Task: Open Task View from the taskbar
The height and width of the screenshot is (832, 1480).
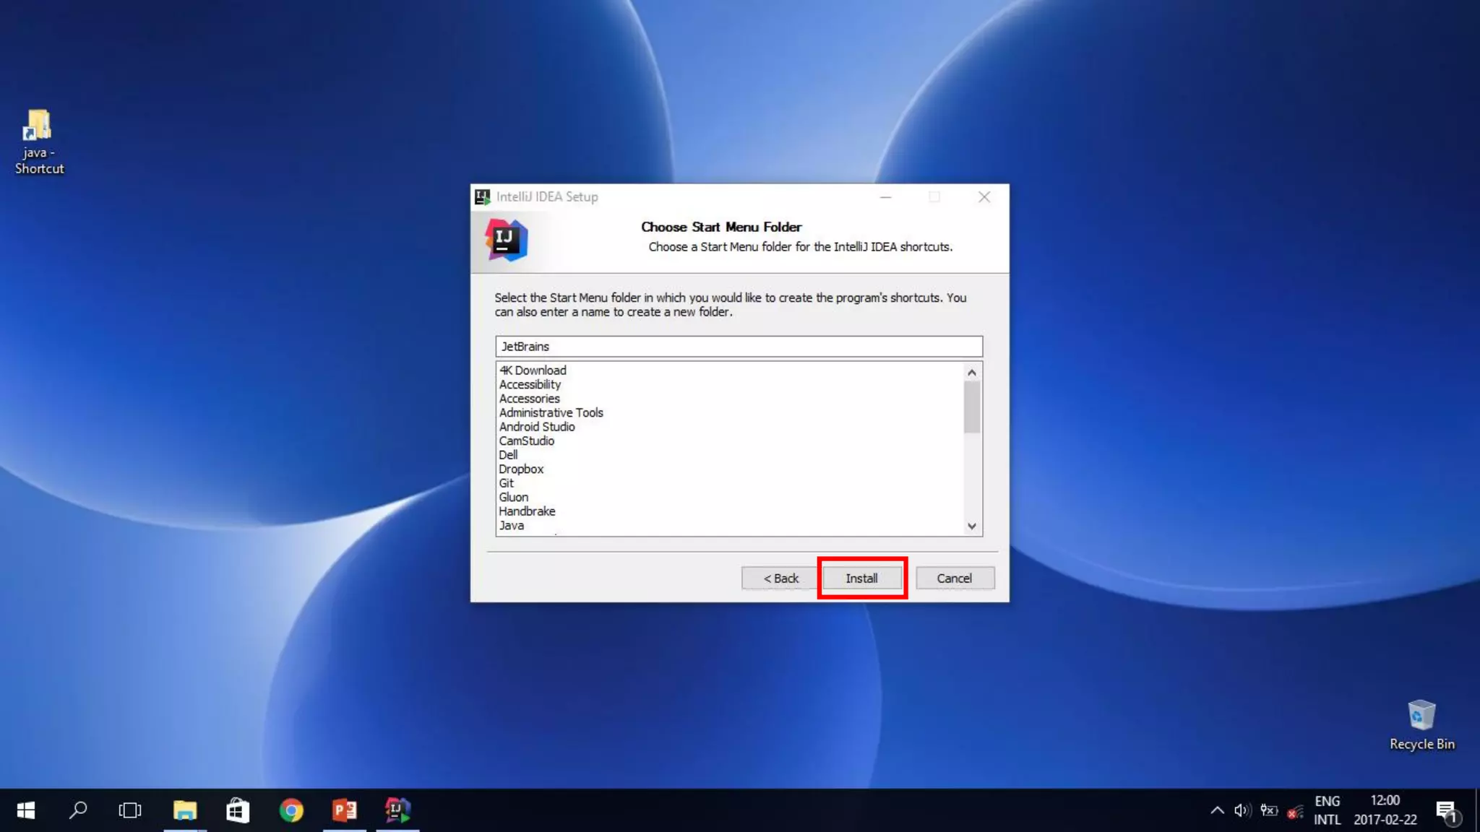Action: click(x=130, y=810)
